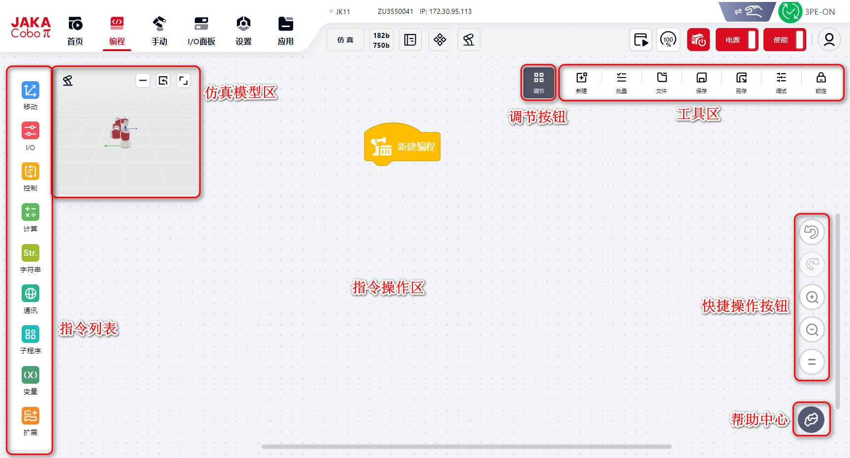
Task: Switch to the 手动 (Manual) tab
Action: pyautogui.click(x=159, y=31)
